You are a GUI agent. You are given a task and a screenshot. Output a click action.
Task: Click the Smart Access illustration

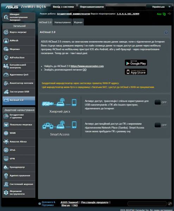(60, 125)
